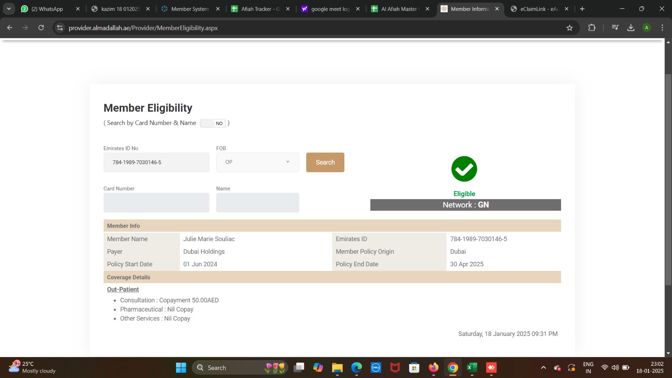
Task: Open Microsoft Edge from the taskbar
Action: 357,367
